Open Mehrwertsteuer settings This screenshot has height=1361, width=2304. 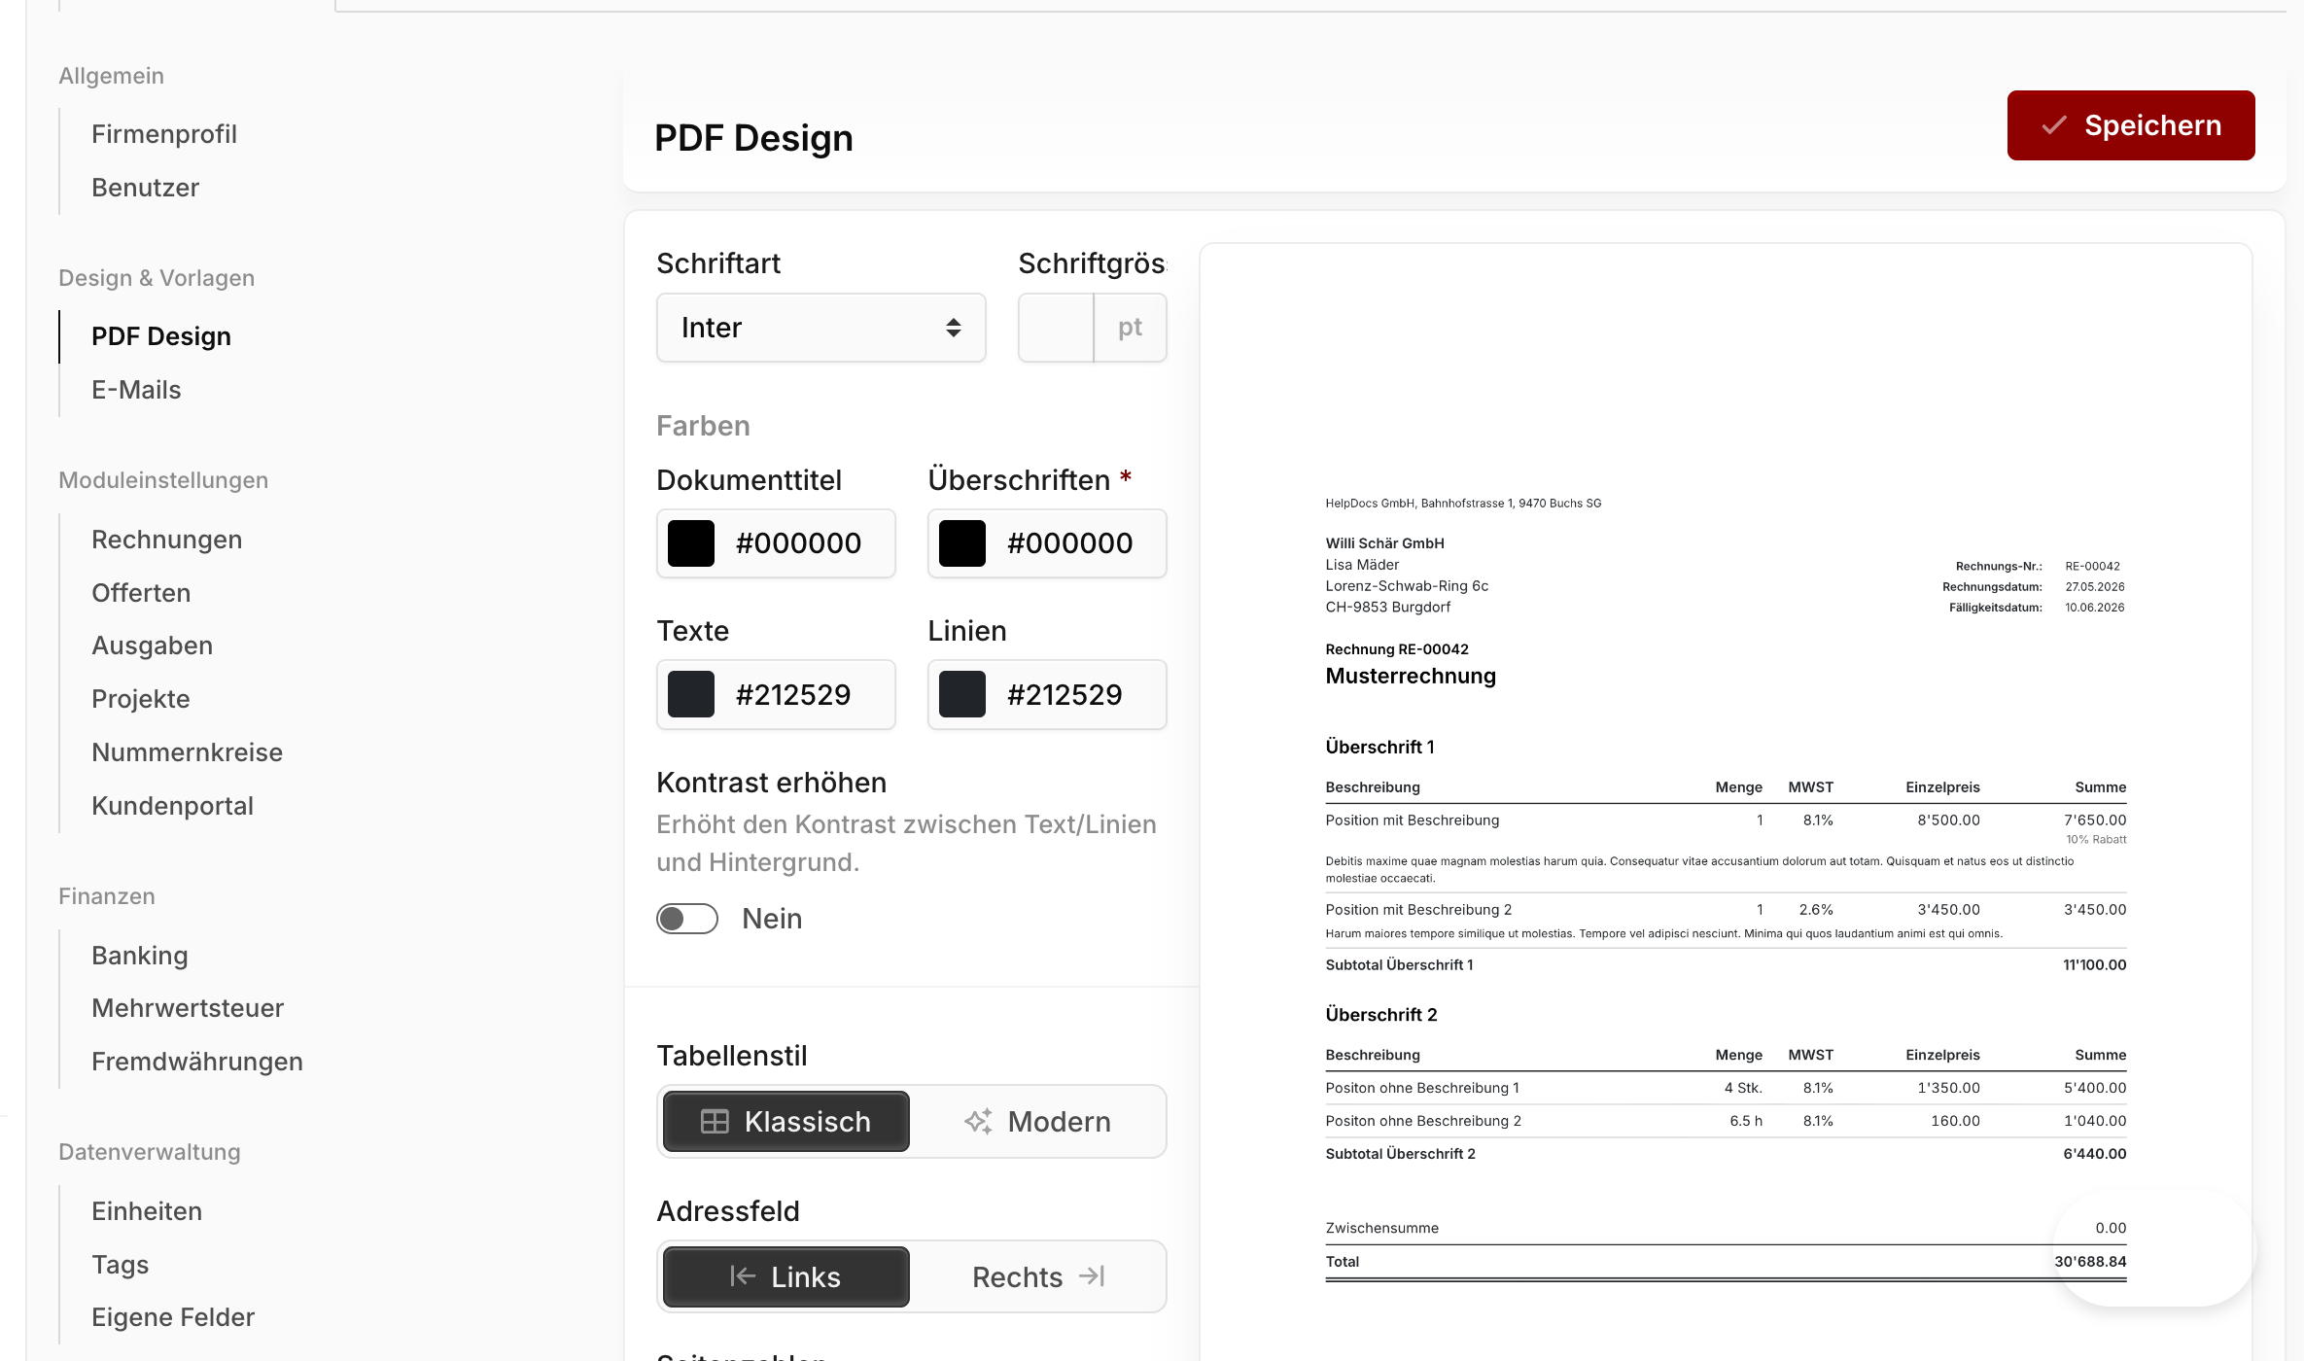188,1008
